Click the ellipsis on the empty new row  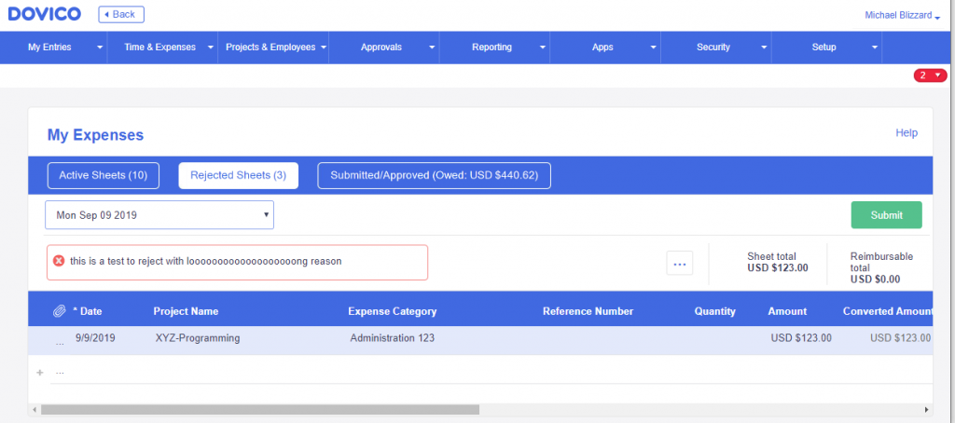[x=60, y=372]
